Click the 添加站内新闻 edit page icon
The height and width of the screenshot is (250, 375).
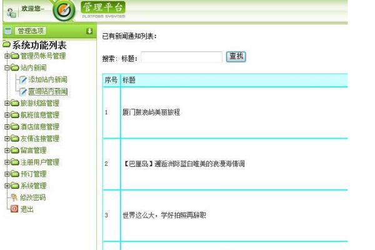coord(23,79)
